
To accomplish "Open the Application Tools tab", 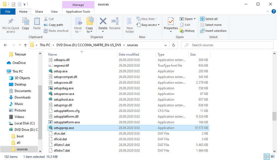I will pos(78,12).
